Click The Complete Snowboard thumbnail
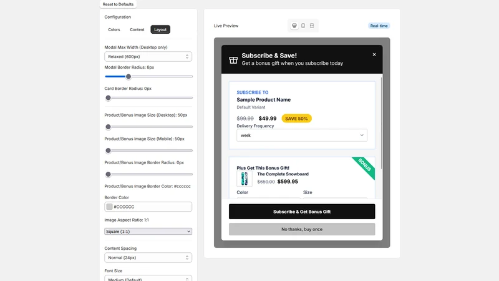499x281 pixels. pos(245,179)
